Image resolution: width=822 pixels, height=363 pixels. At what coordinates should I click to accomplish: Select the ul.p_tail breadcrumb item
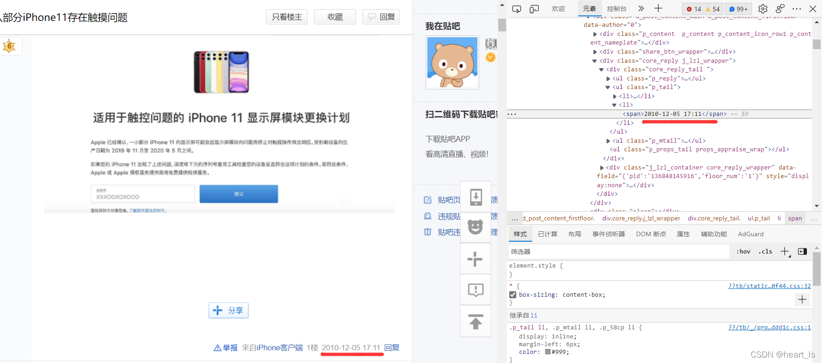coord(759,219)
